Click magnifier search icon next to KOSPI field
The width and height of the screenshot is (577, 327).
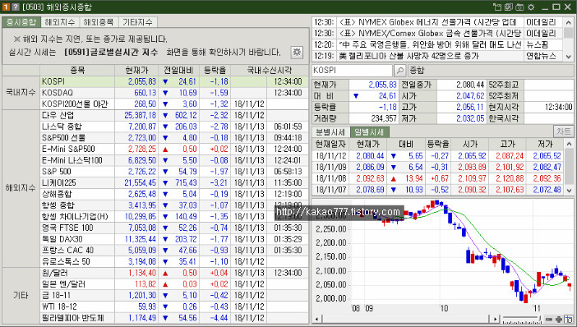pos(399,71)
